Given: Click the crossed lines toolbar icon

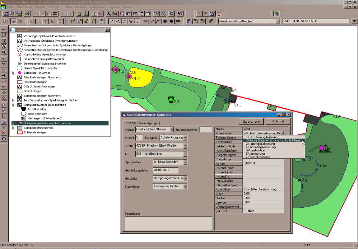Looking at the screenshot, I should tap(146, 21).
